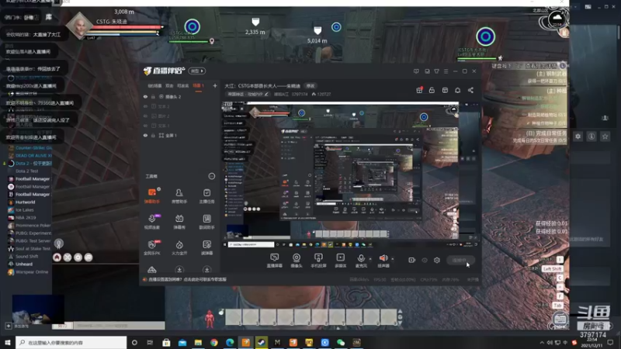Select DEAD OR ALIVE in the Steam list
This screenshot has width=621, height=349.
point(30,156)
